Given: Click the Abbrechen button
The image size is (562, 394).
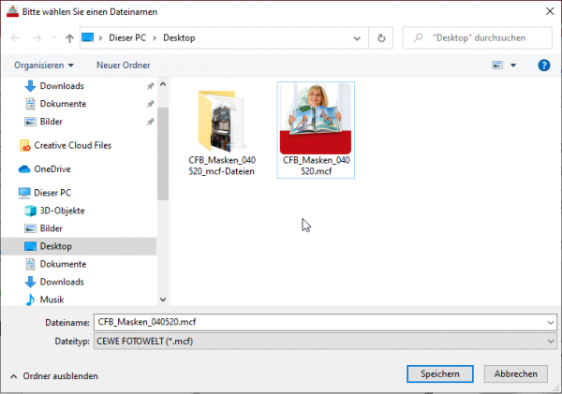Looking at the screenshot, I should tap(515, 374).
